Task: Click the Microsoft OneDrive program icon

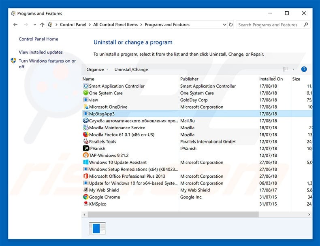Action: (86, 107)
